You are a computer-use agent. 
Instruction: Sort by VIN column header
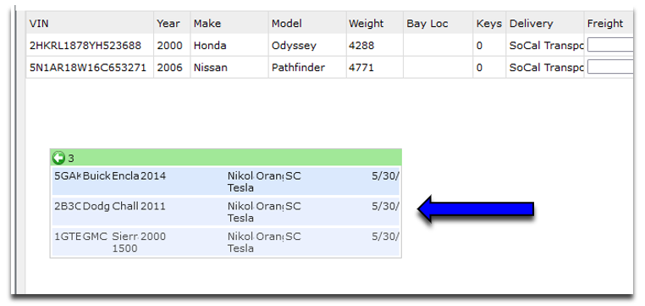point(90,24)
